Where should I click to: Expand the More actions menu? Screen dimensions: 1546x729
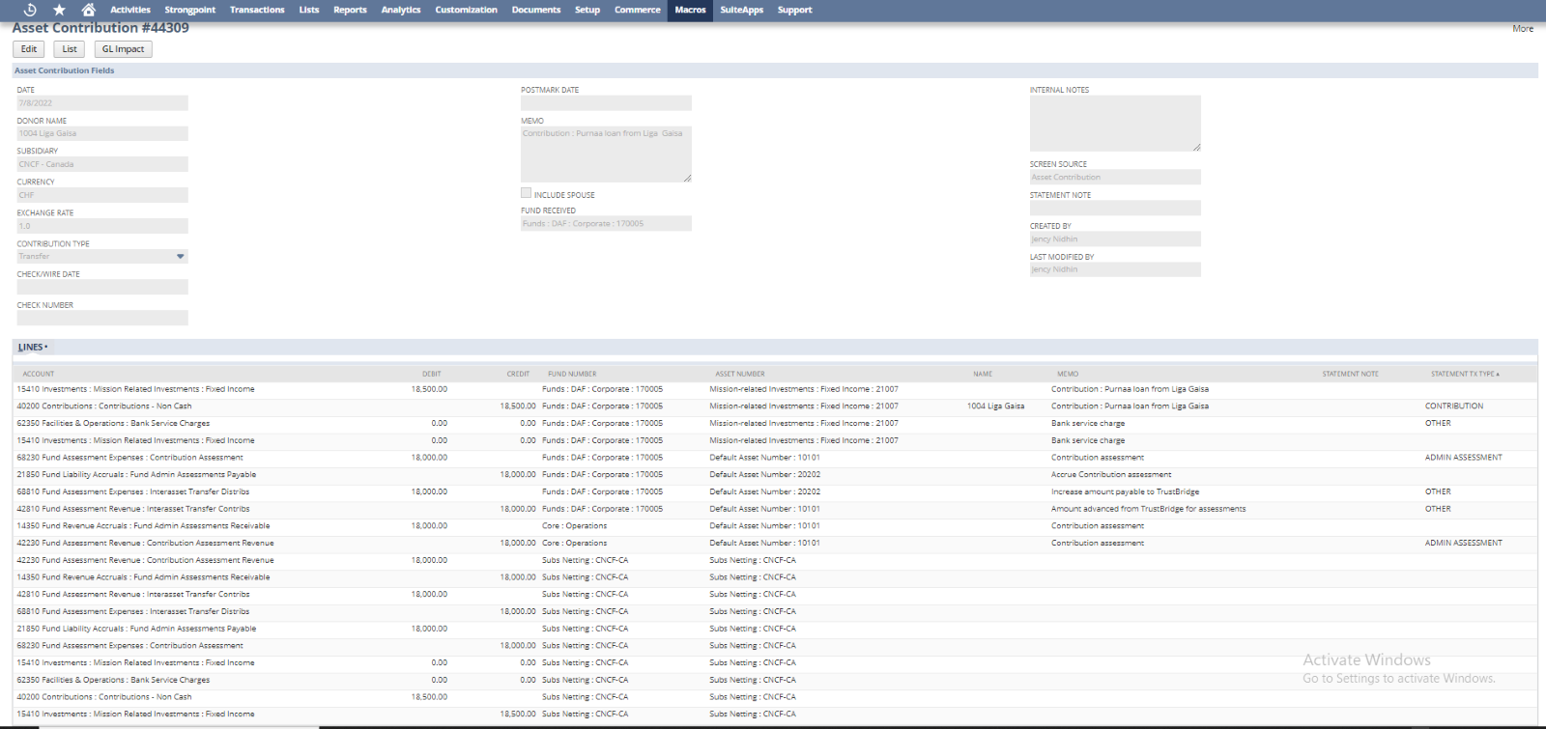1522,29
